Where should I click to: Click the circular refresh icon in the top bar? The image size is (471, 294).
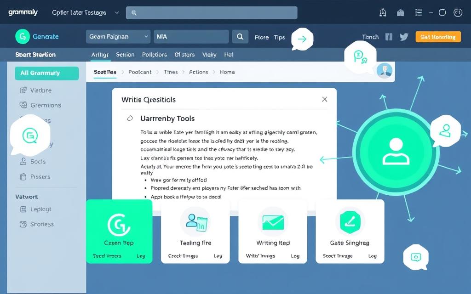(442, 12)
